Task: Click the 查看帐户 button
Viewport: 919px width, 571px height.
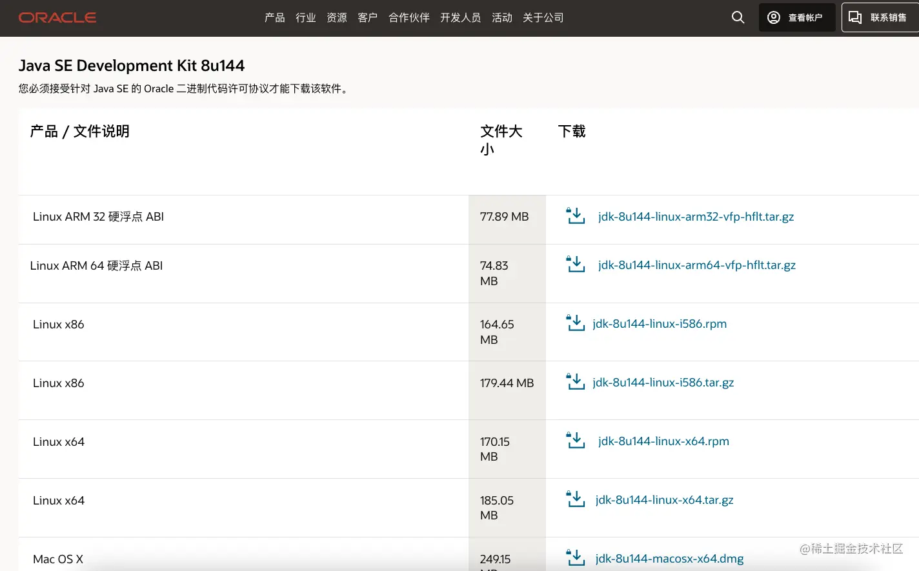Action: coord(796,17)
